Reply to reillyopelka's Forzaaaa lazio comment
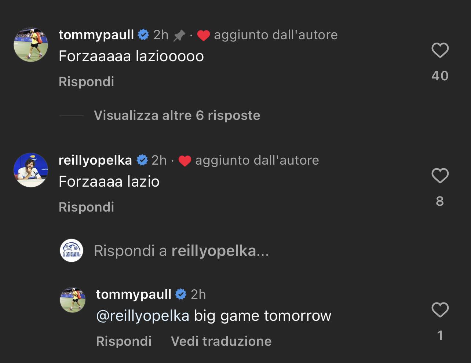Screen dimensions: 471x363 pyautogui.click(x=86, y=207)
